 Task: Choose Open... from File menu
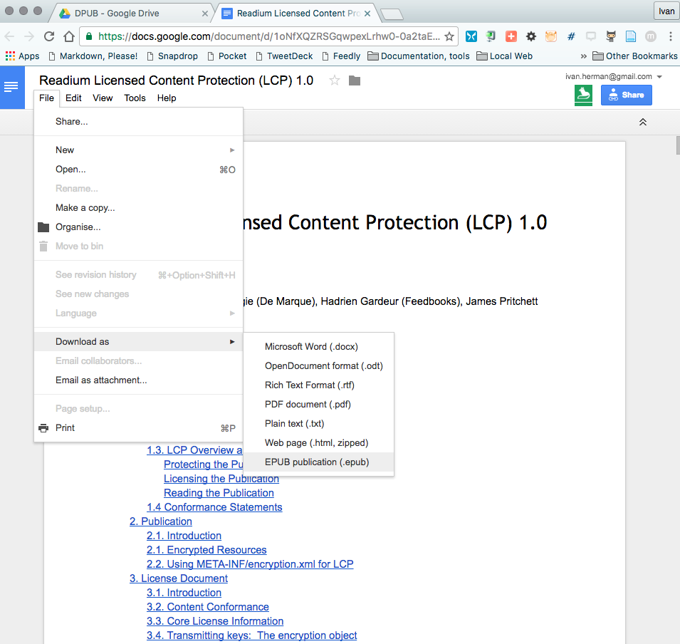[x=138, y=170]
